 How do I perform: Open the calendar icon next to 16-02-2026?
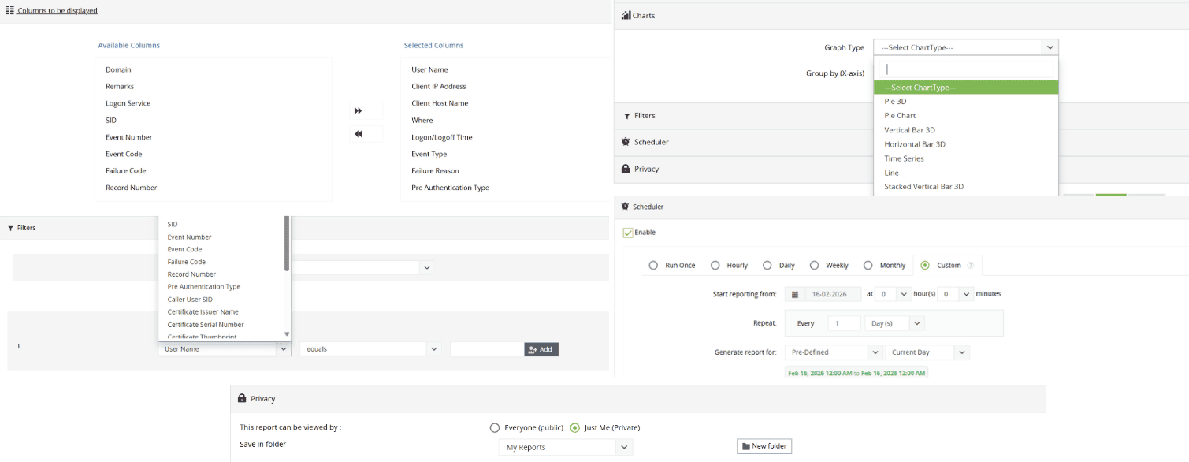[x=795, y=293]
